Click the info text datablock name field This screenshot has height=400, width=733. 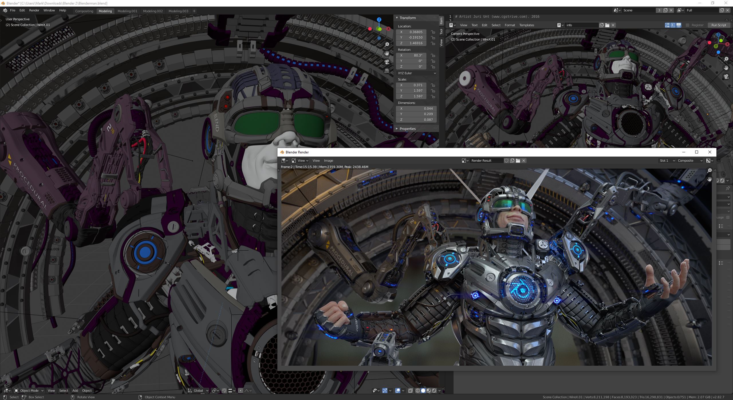pyautogui.click(x=582, y=25)
